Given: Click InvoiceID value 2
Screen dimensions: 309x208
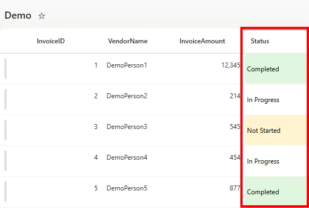Looking at the screenshot, I should point(96,96).
